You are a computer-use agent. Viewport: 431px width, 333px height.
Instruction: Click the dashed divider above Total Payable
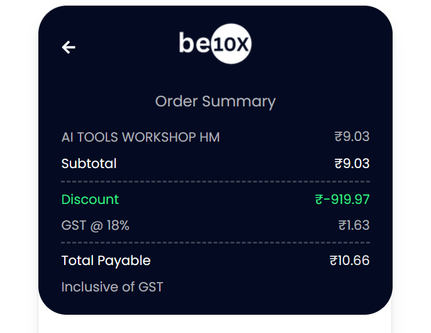pos(215,243)
